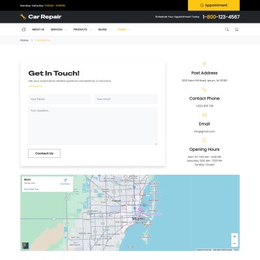Click the Hialeah label on the map
Viewport: 260px width, 260px height.
pos(116,201)
